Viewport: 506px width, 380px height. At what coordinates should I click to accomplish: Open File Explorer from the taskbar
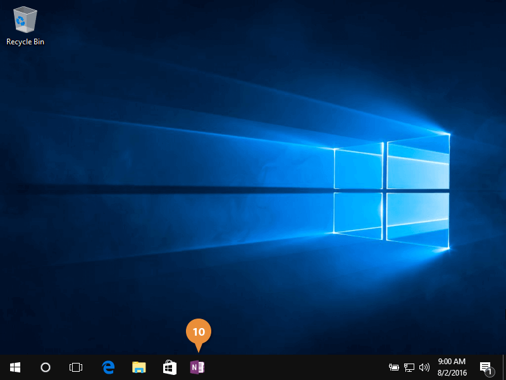139,367
